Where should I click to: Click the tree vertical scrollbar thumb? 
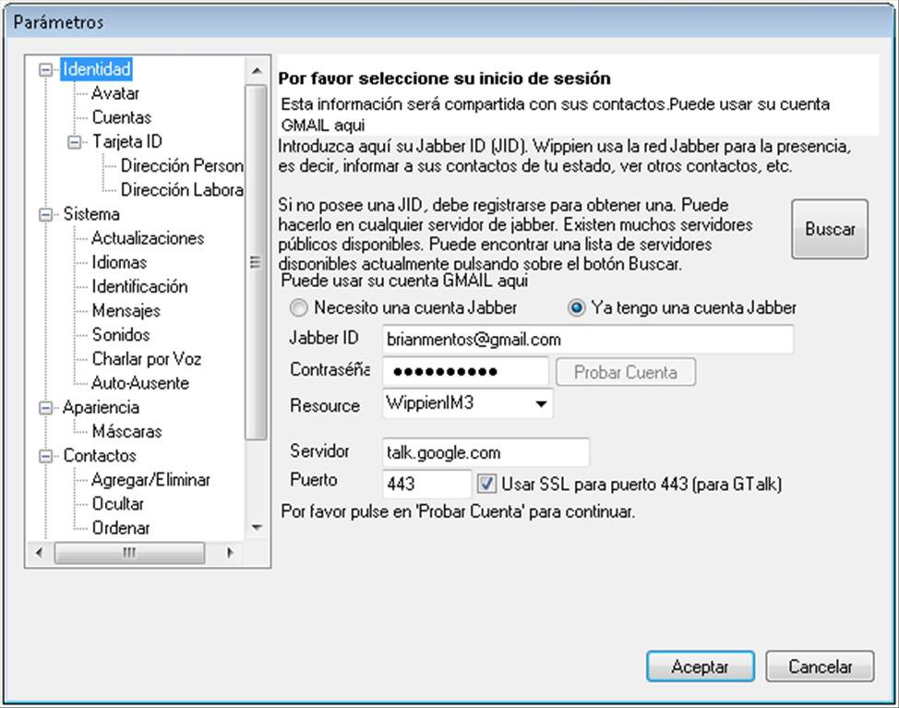256,262
